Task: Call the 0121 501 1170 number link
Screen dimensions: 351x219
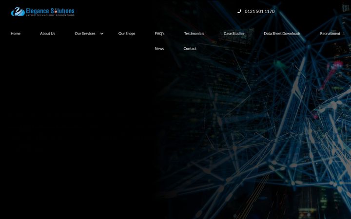Action: click(x=259, y=11)
